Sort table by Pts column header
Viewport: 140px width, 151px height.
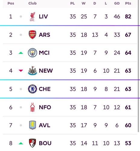click(128, 3)
